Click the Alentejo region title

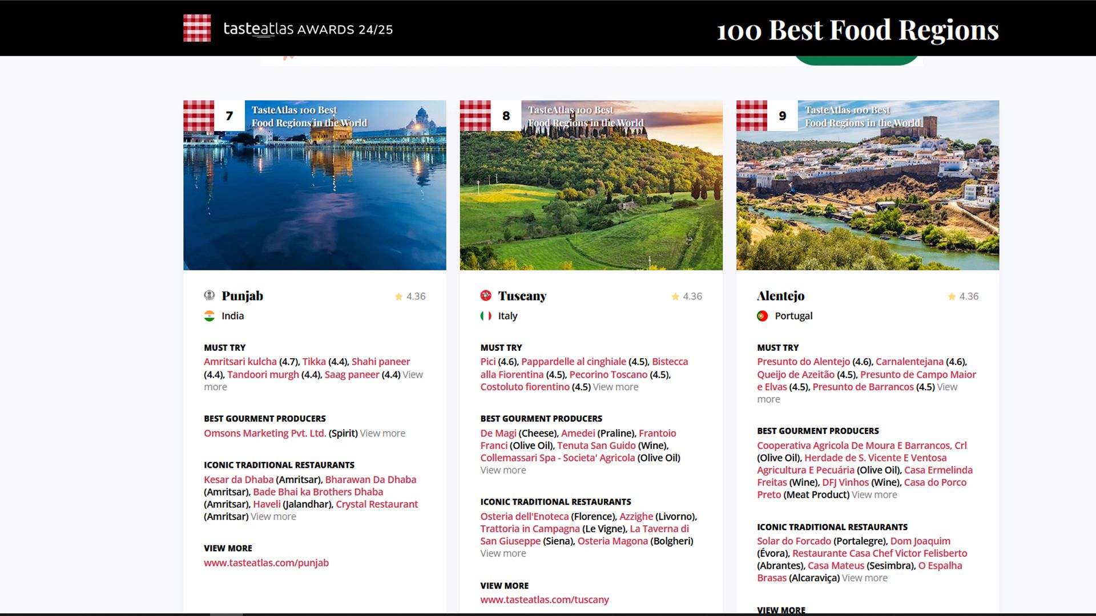tap(780, 296)
